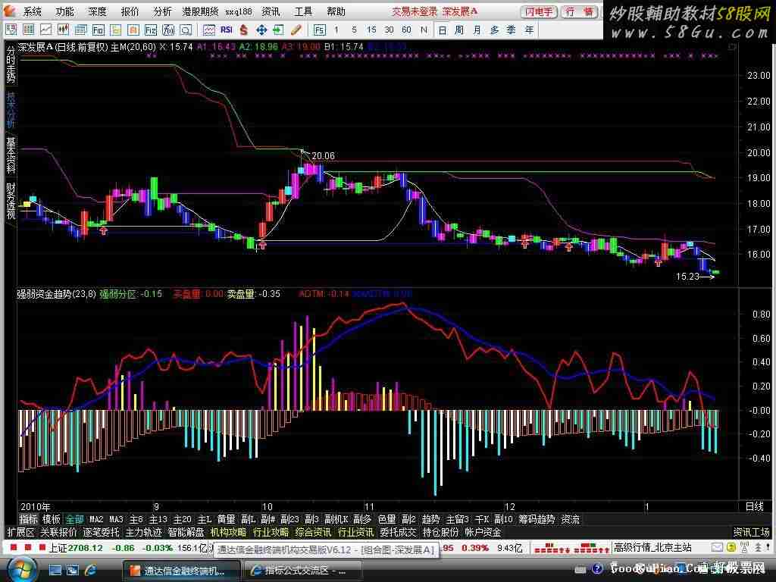Open the 日线 period selector at chart corner
Screen dimensions: 776x582
(x=754, y=505)
